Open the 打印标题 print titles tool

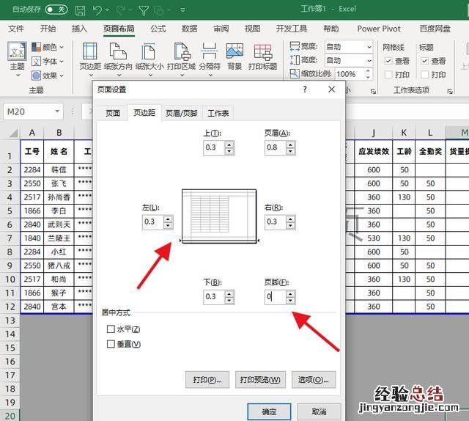click(262, 56)
